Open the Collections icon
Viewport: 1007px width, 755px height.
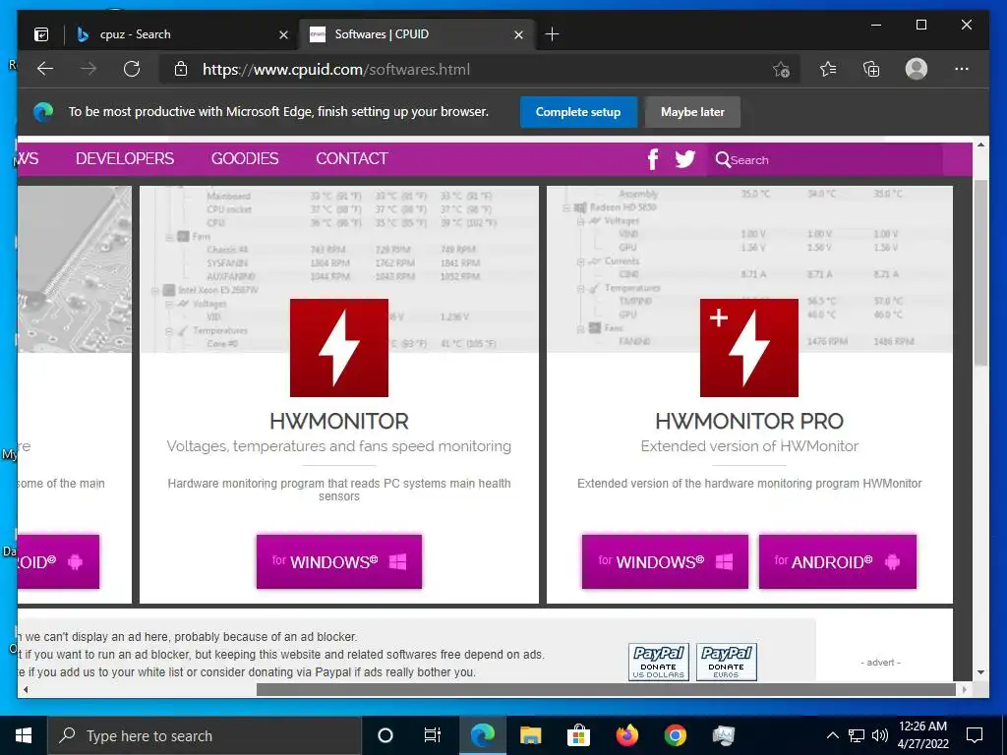tap(871, 69)
